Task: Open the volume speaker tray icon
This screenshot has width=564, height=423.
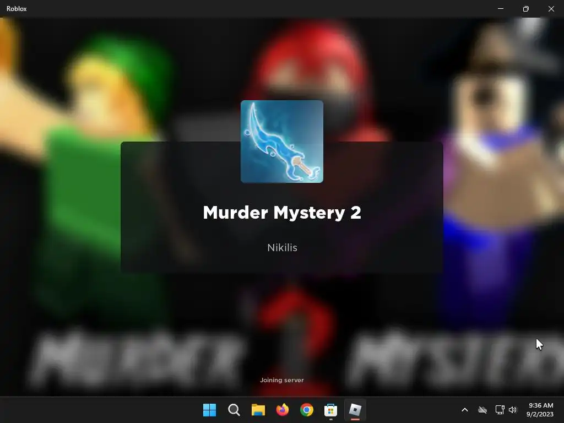Action: 513,410
